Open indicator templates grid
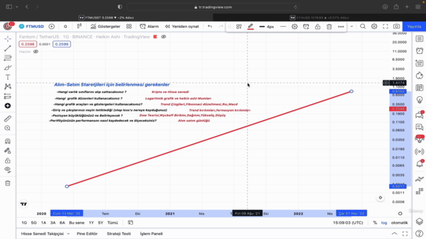Screen dimensions: 426x239 tap(129, 27)
